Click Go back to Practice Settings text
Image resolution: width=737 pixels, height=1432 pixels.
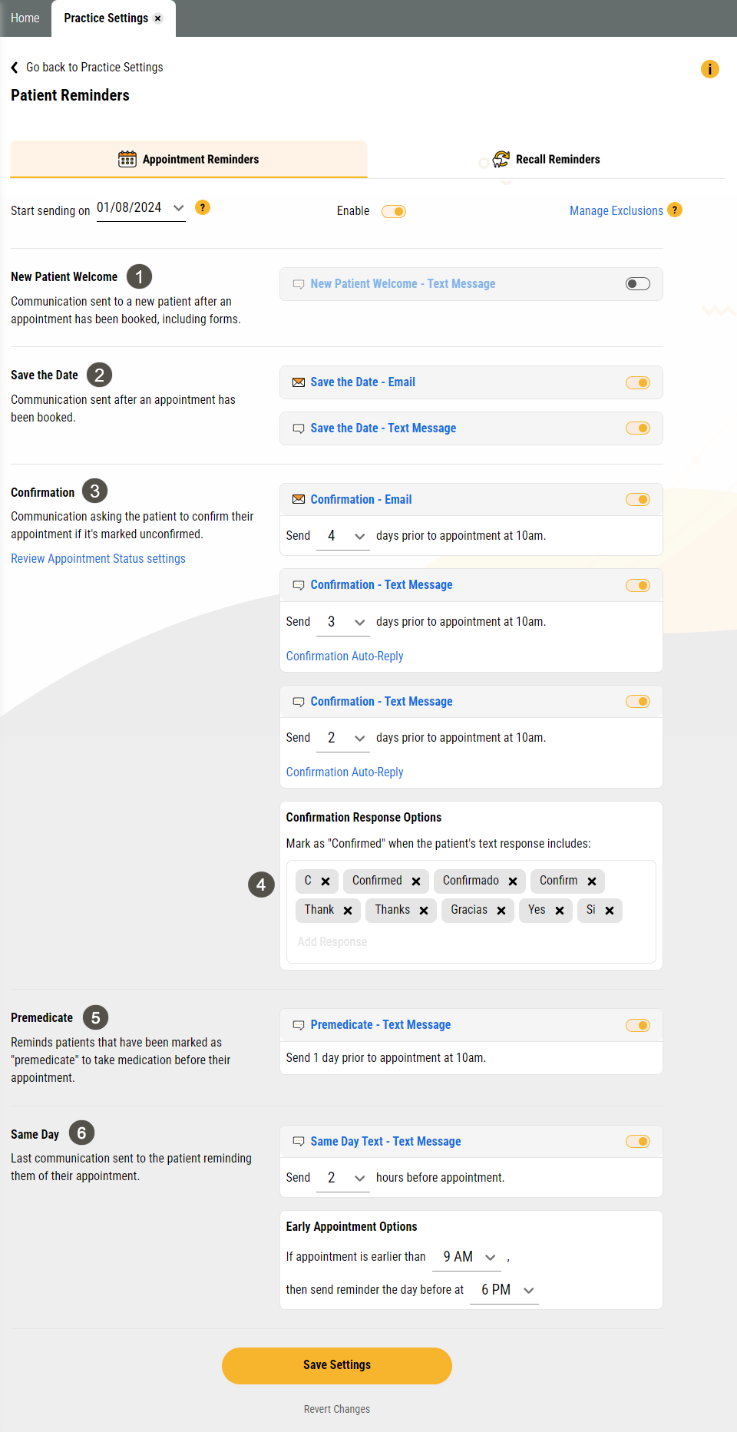click(x=94, y=68)
